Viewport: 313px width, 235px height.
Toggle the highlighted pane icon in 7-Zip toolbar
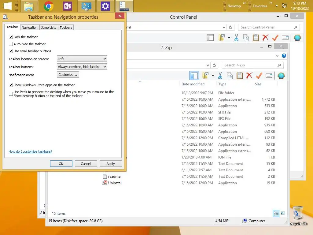click(194, 76)
